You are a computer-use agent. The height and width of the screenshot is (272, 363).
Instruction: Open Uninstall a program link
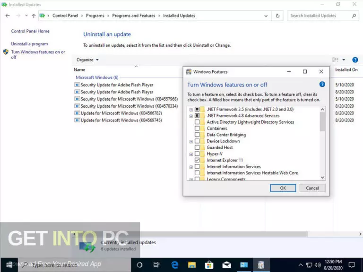[x=29, y=44]
